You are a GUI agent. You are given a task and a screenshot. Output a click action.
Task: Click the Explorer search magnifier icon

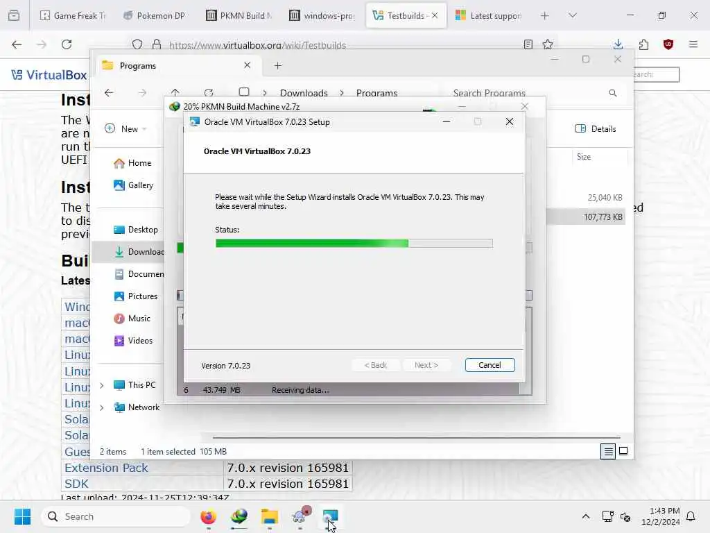pyautogui.click(x=613, y=93)
